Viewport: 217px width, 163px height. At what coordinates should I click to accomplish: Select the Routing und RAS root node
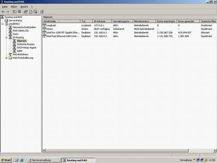(13, 17)
